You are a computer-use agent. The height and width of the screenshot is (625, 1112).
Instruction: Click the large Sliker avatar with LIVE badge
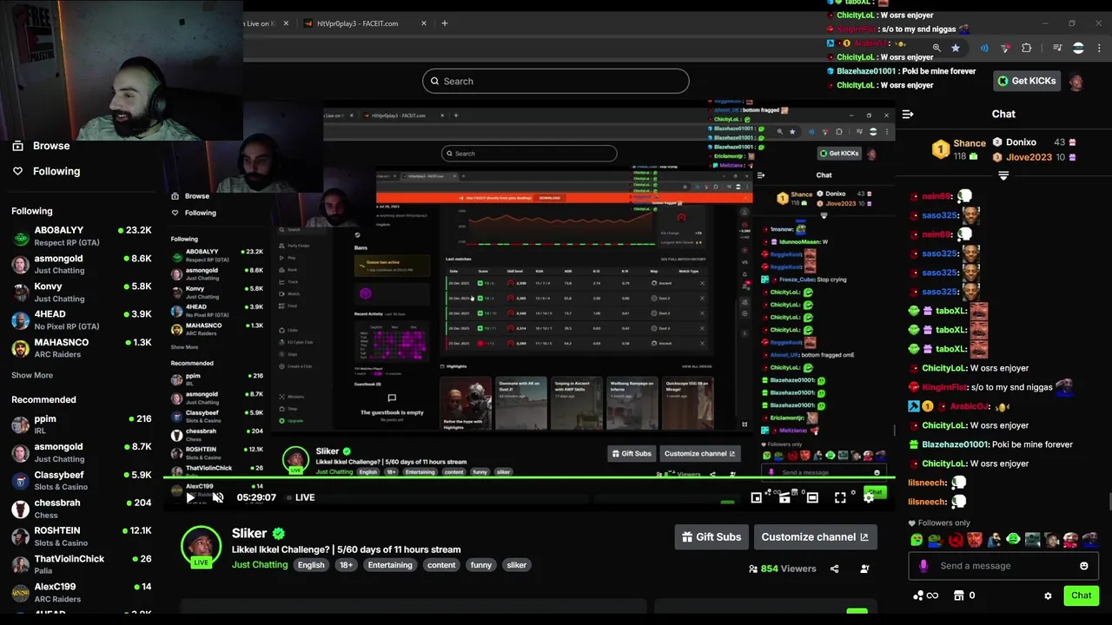click(201, 547)
